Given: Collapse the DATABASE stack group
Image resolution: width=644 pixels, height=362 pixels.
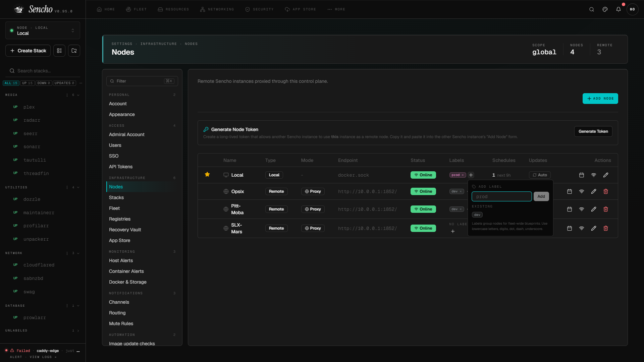Looking at the screenshot, I should [78, 306].
